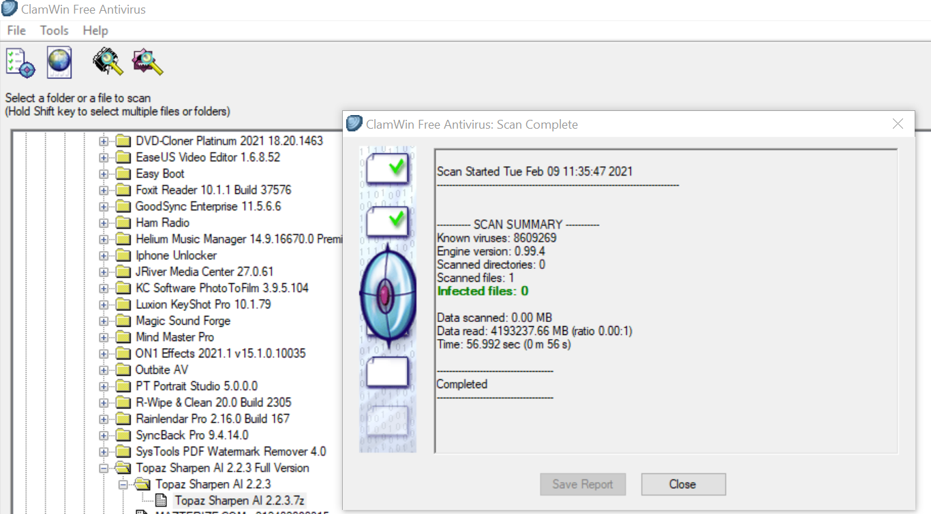Click the green 'Infected files: 0' line

483,291
